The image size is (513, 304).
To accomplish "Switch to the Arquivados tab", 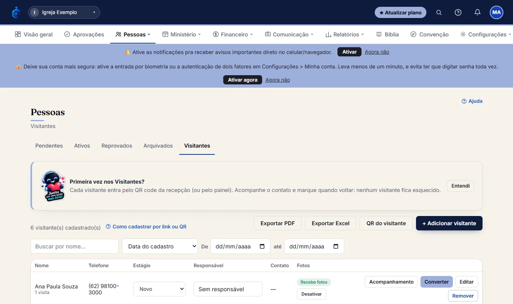I will pyautogui.click(x=158, y=146).
